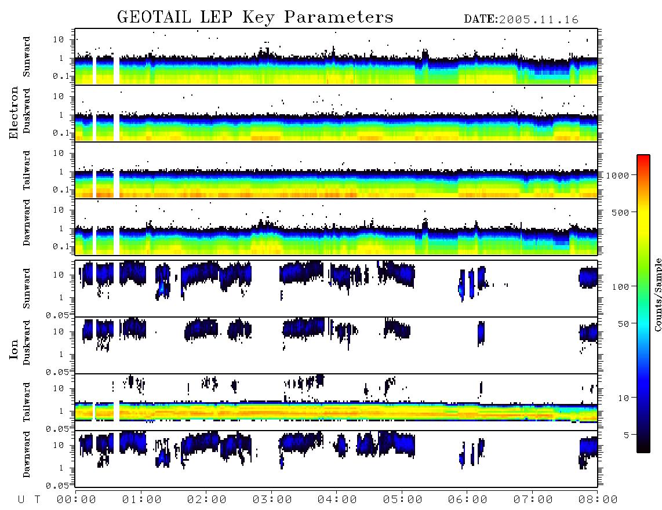Click the Electron Dawnward panel label

(x=27, y=223)
